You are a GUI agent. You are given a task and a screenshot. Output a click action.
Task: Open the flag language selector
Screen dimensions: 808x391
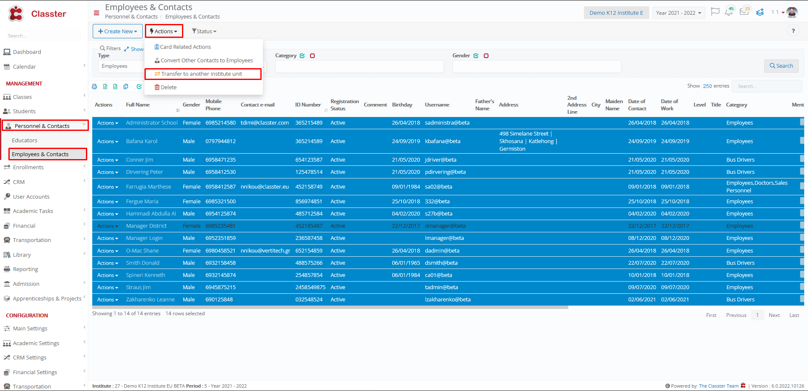pyautogui.click(x=715, y=12)
